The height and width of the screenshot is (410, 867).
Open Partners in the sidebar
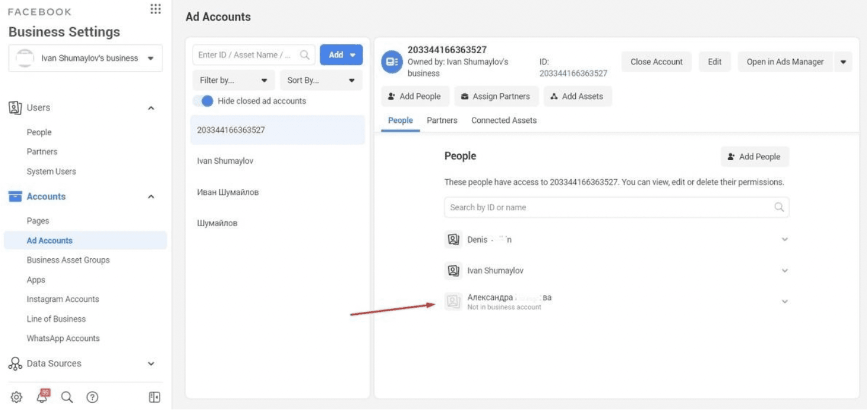point(42,152)
